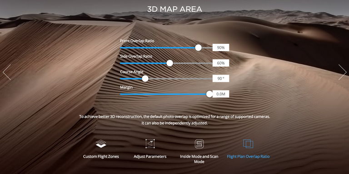Click gray track of Side Overlap slider
Viewport: 349px width, 174px height.
(193, 63)
